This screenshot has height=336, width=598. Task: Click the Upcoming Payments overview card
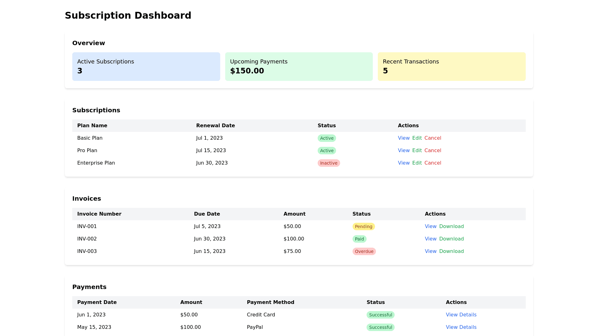point(299,67)
